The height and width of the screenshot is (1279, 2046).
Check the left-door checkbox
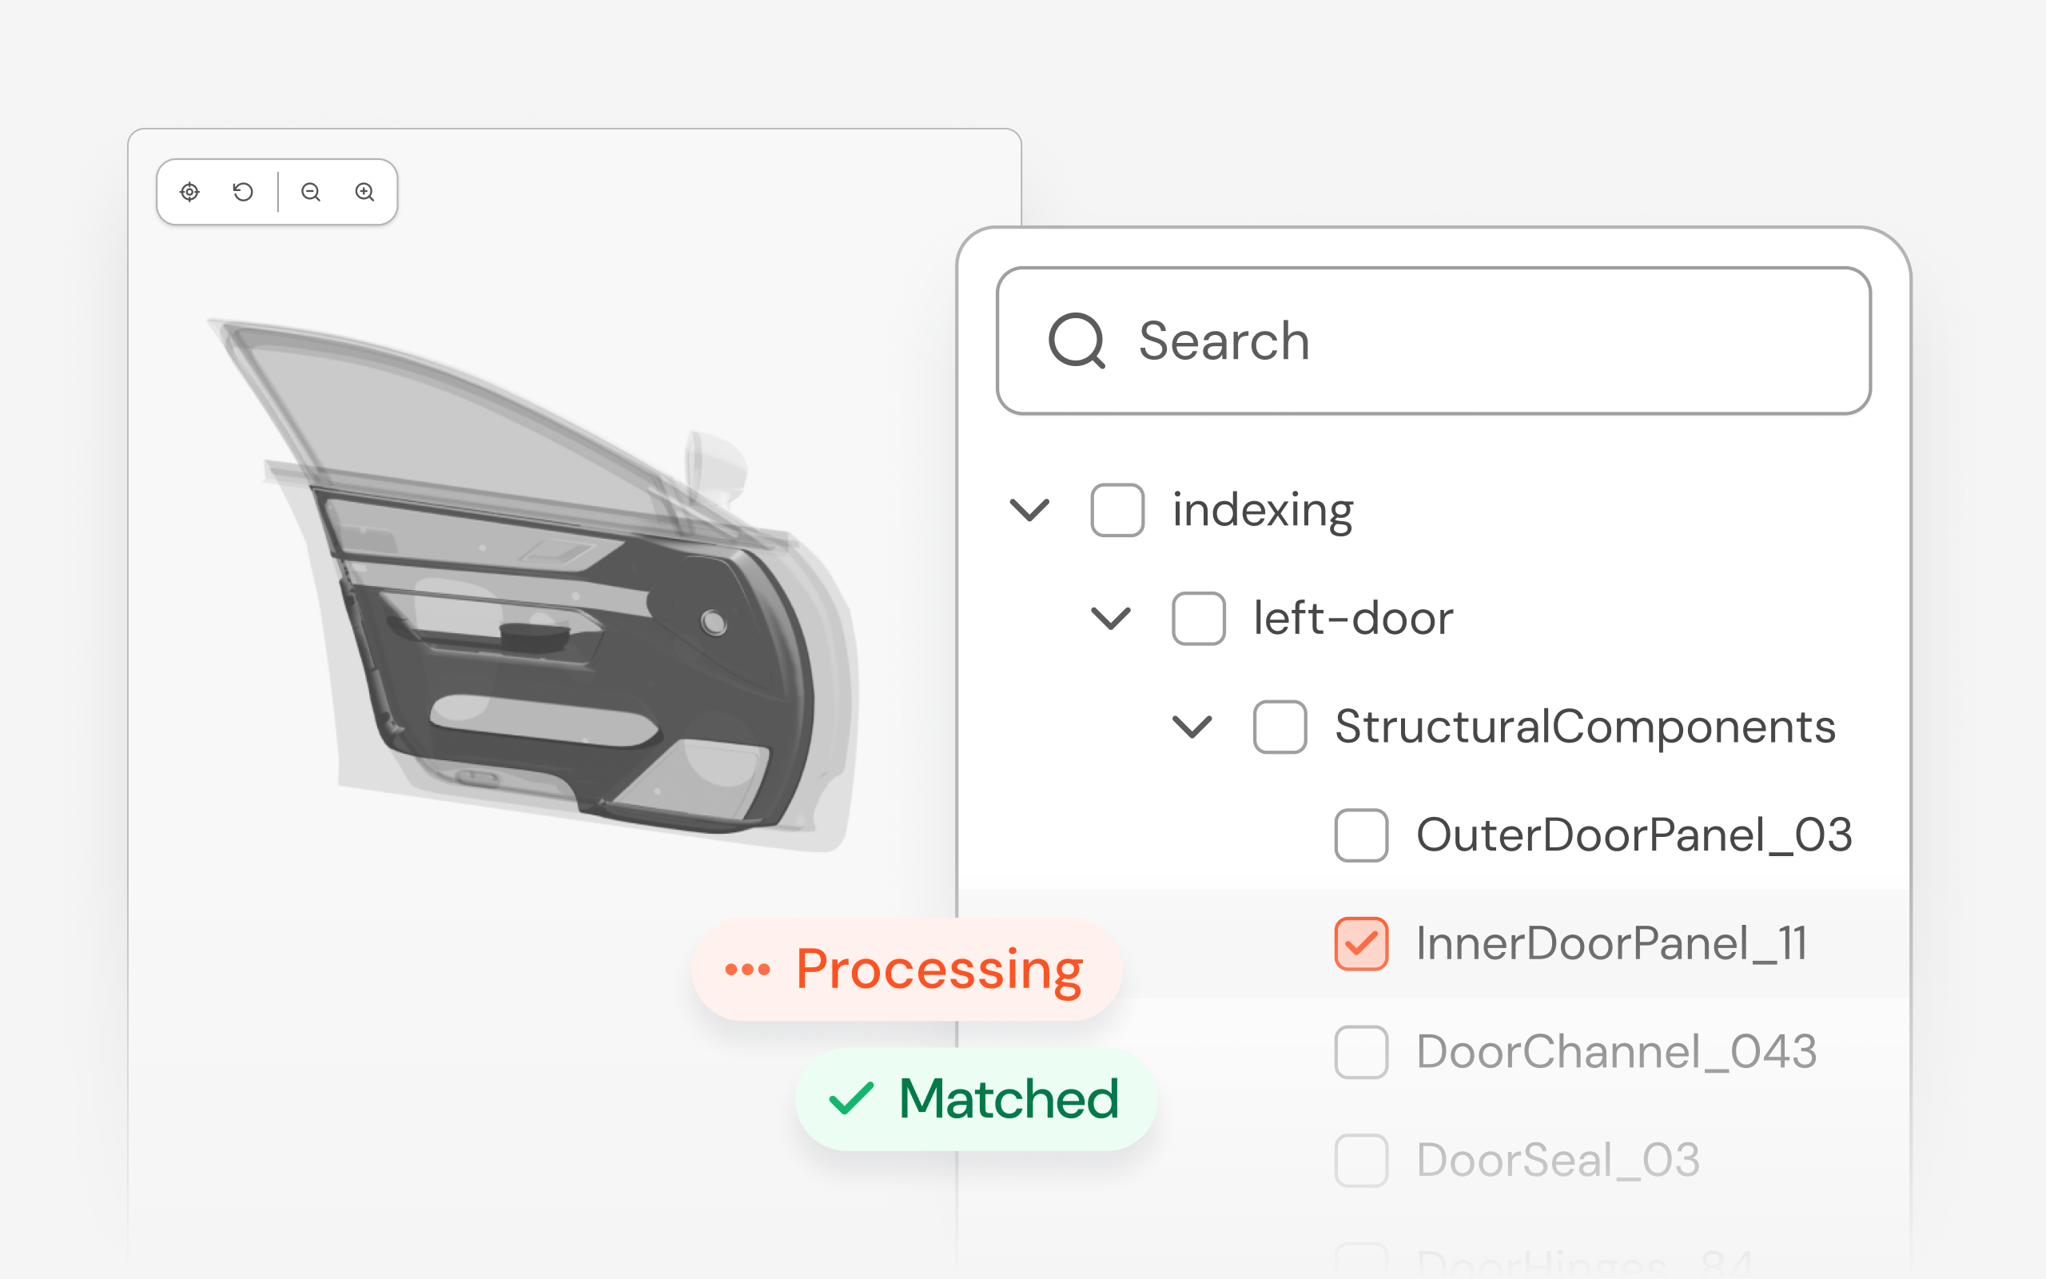[1198, 619]
